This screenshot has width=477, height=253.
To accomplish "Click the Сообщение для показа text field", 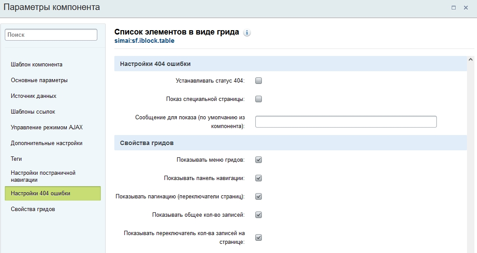I will click(x=346, y=122).
